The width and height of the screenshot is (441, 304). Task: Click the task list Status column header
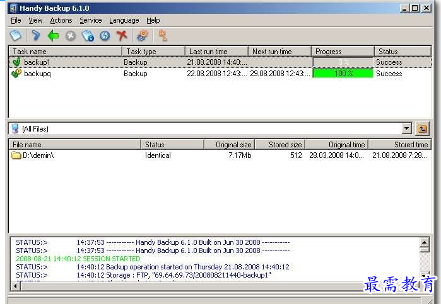coord(403,52)
